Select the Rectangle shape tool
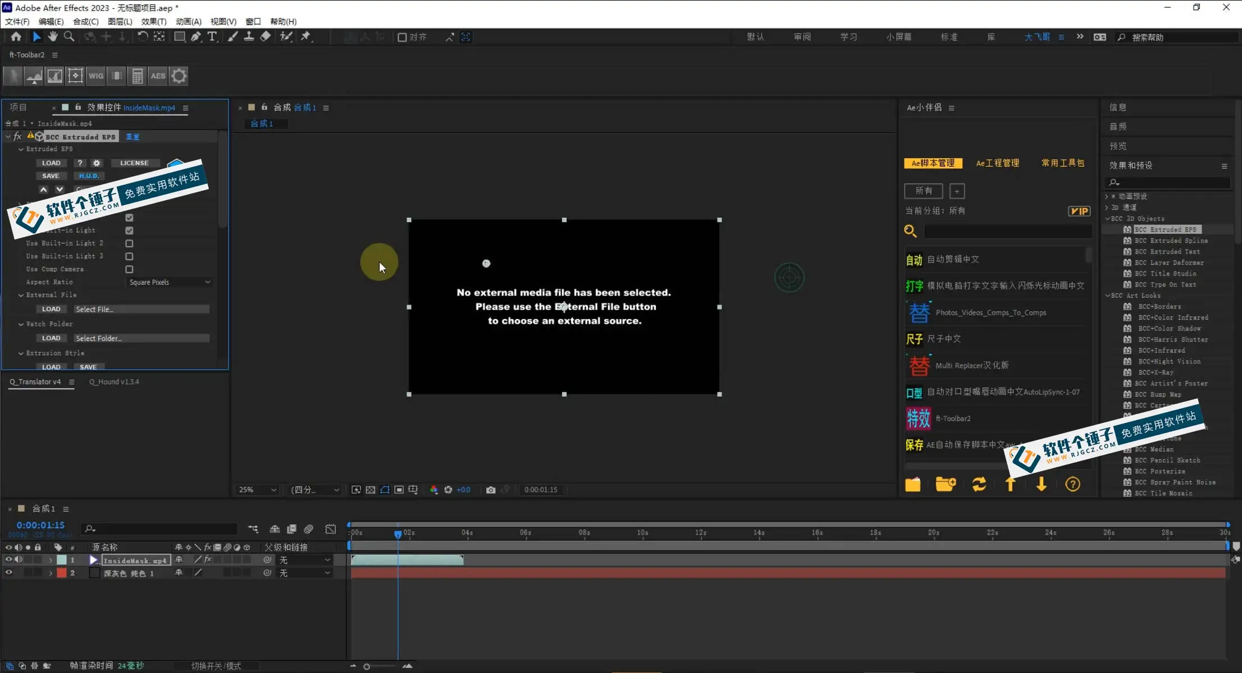This screenshot has width=1242, height=673. click(180, 36)
